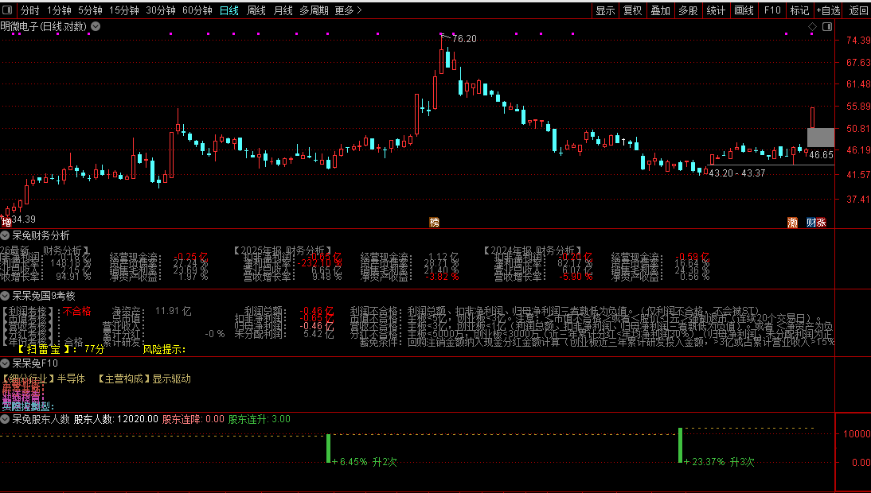Click the 增 badge at the chart's bottom left
The width and height of the screenshot is (871, 493).
tap(6, 223)
